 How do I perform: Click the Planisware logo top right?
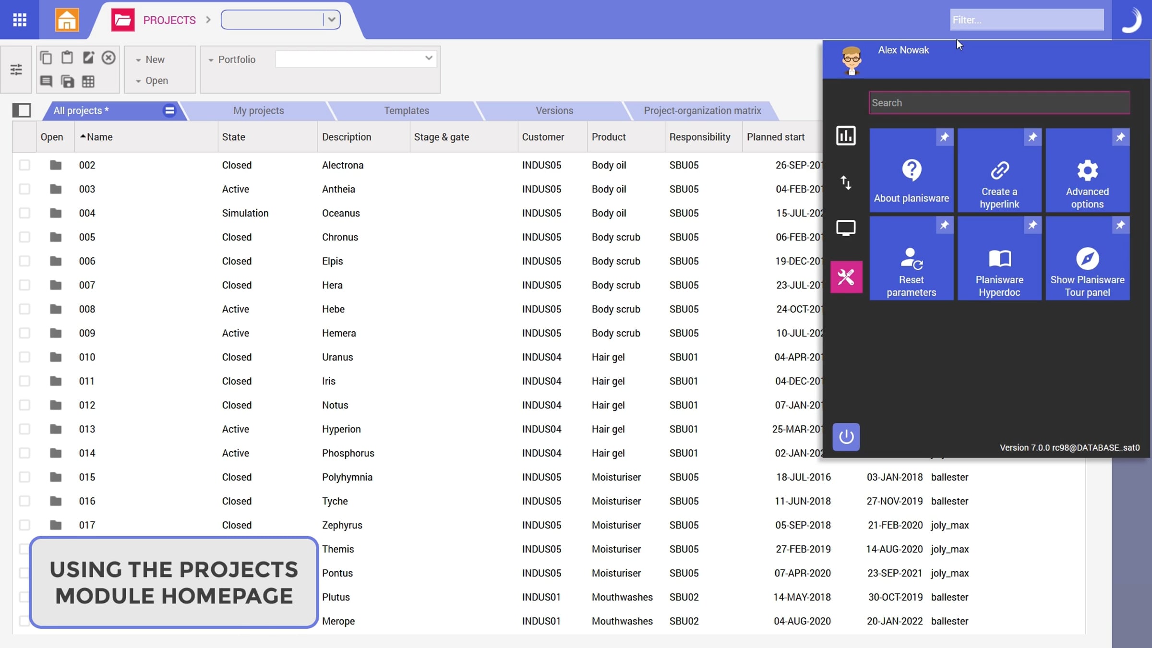coord(1131,20)
